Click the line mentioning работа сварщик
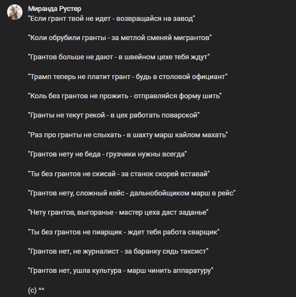This screenshot has height=297, width=296. (x=124, y=232)
